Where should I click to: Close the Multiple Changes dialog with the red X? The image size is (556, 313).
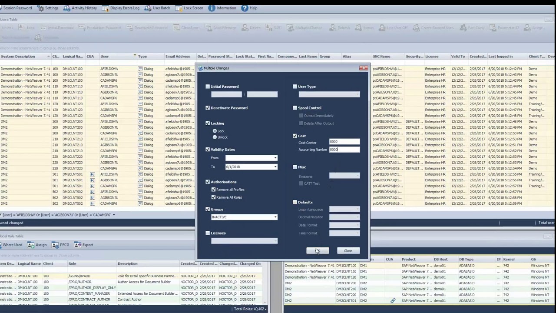pos(363,68)
